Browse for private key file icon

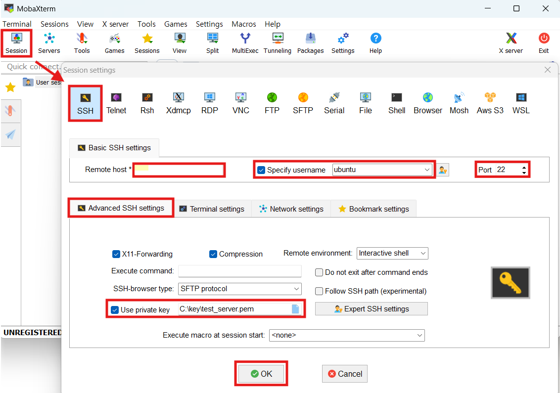295,309
